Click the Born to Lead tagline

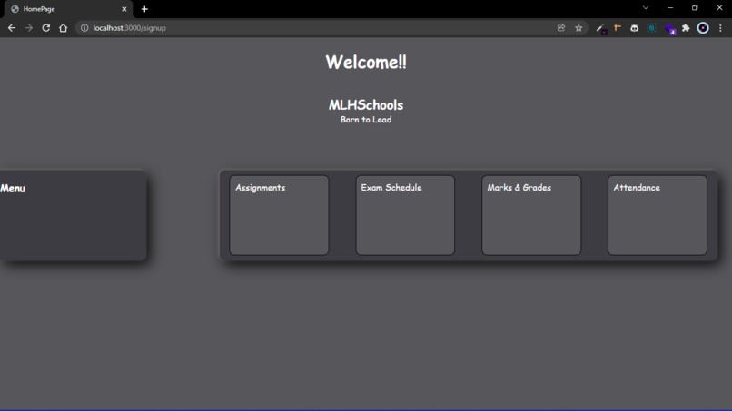pyautogui.click(x=366, y=120)
